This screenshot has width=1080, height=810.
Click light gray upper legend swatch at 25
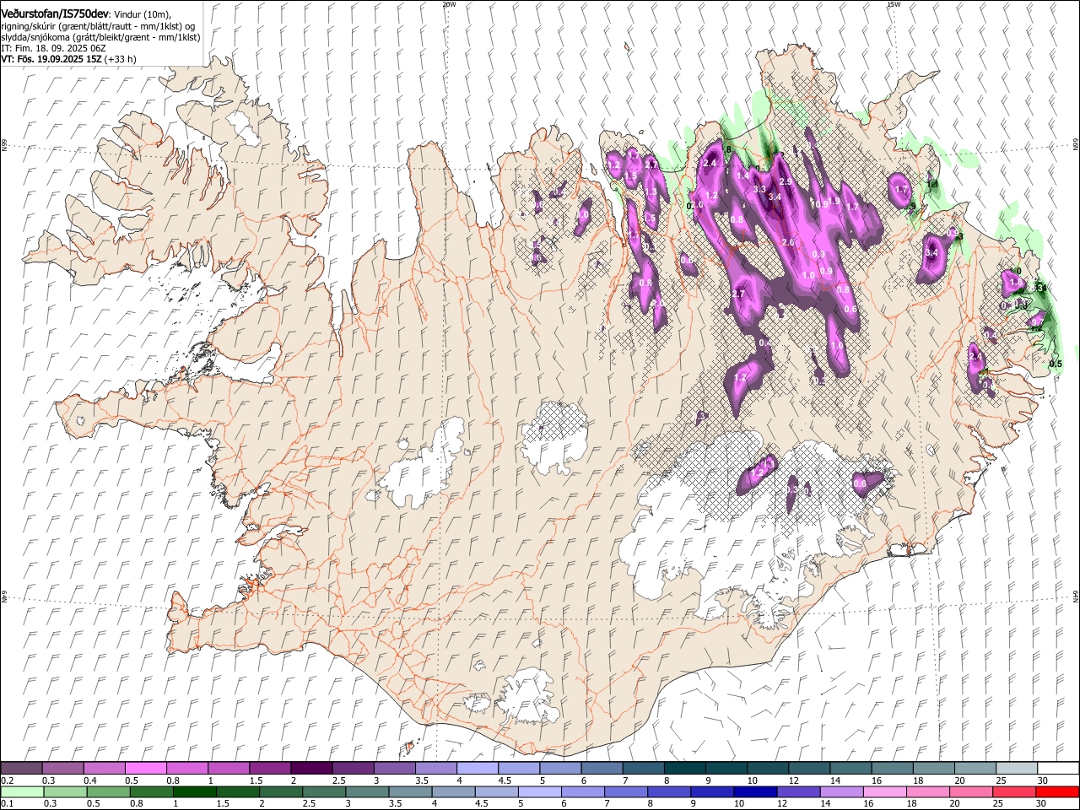[1015, 768]
